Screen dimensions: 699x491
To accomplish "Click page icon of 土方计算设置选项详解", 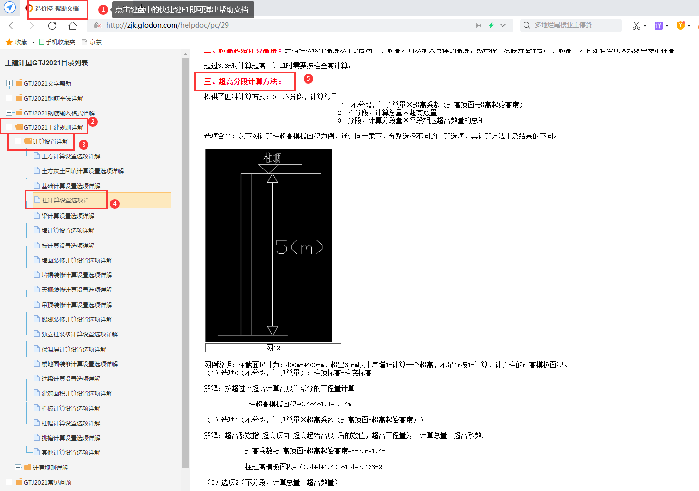I will 37,156.
